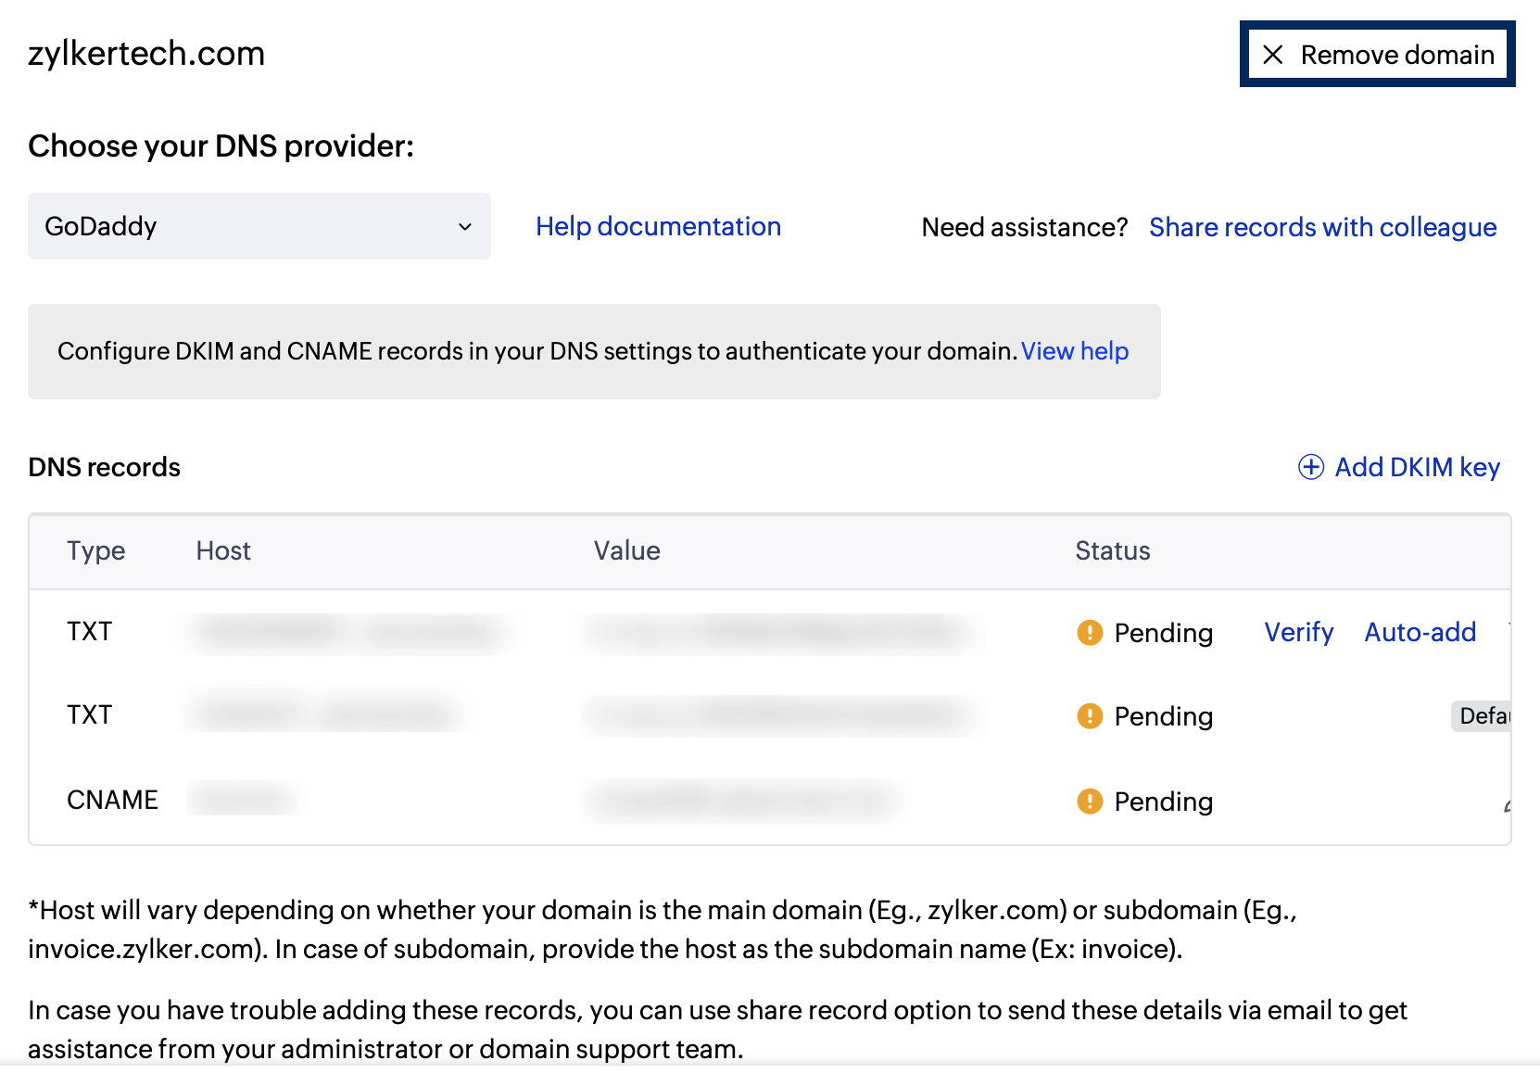Click Auto-add for the first TXT record
Screen dimensions: 1540x1073
tap(1420, 632)
